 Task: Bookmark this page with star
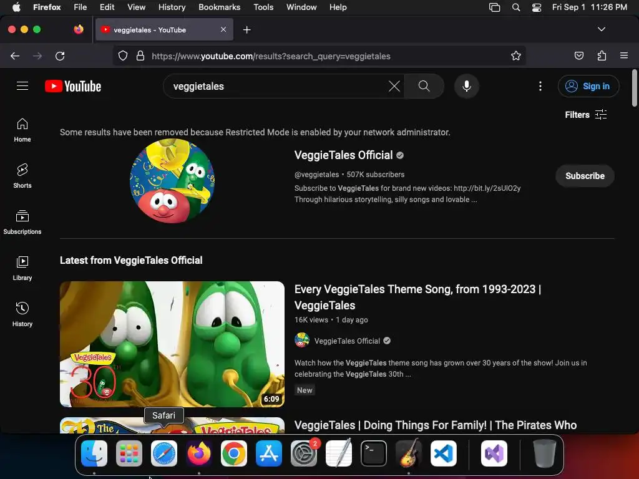pyautogui.click(x=516, y=56)
